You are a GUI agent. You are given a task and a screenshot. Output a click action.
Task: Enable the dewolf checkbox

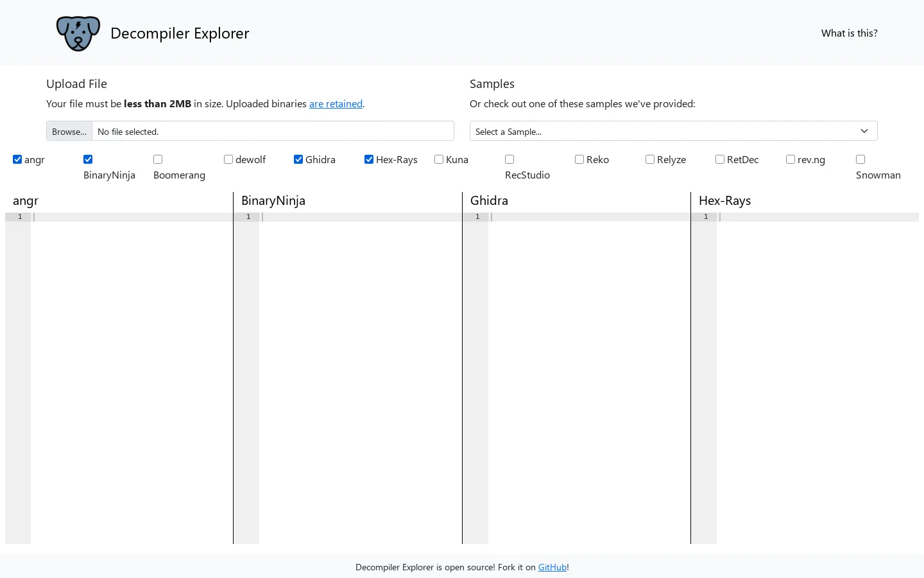228,159
